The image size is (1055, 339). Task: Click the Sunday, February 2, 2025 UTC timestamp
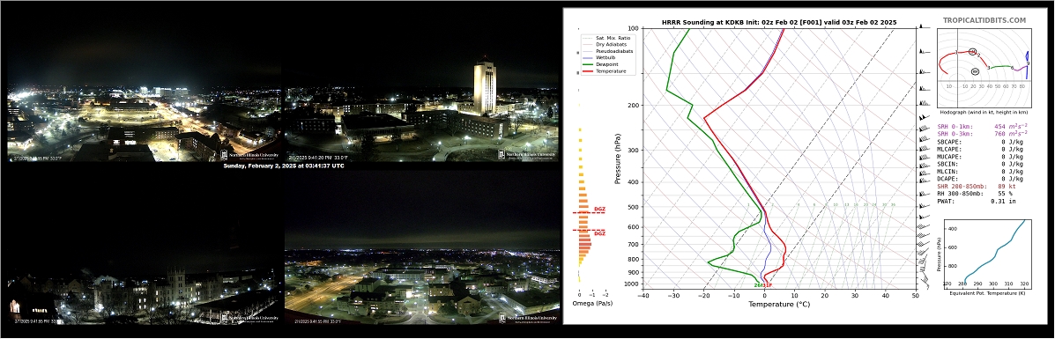[283, 166]
